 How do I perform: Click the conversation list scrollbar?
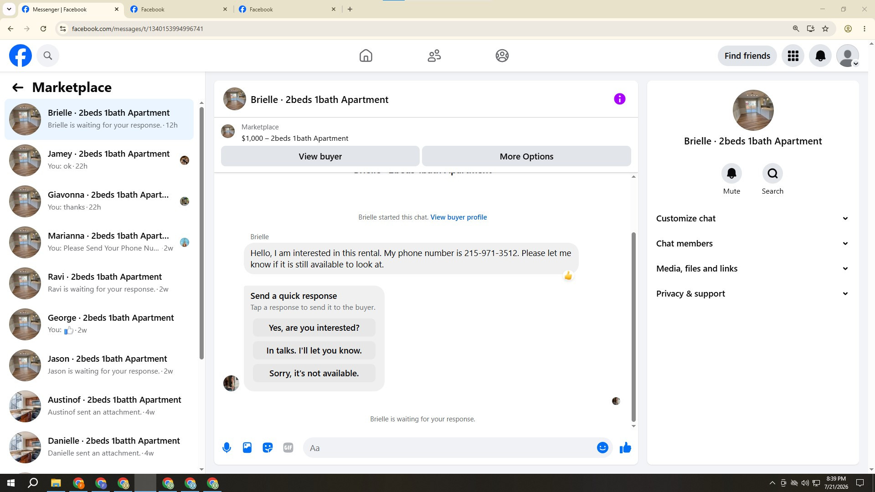point(201,232)
